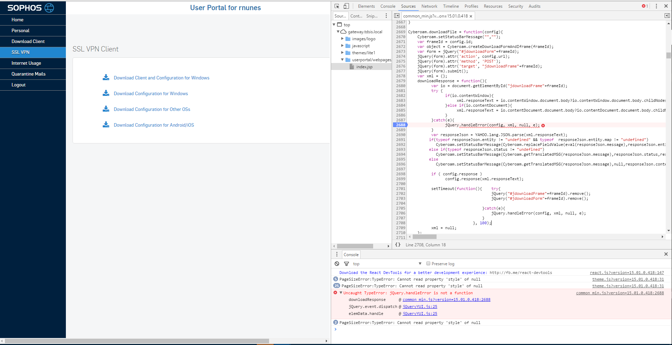Screen dimensions: 672x345
Task: Close the DevTools panel
Action: tap(666, 6)
